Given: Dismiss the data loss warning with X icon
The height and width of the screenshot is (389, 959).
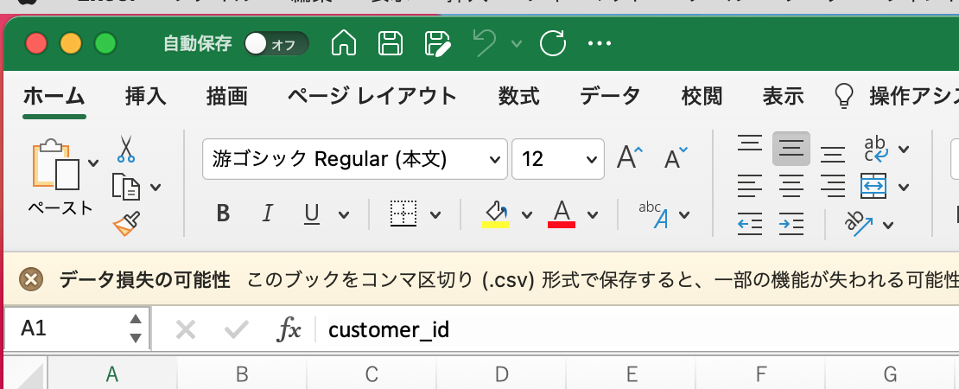Looking at the screenshot, I should tap(31, 280).
